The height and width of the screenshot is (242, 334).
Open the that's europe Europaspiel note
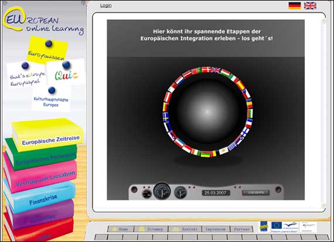(x=26, y=75)
